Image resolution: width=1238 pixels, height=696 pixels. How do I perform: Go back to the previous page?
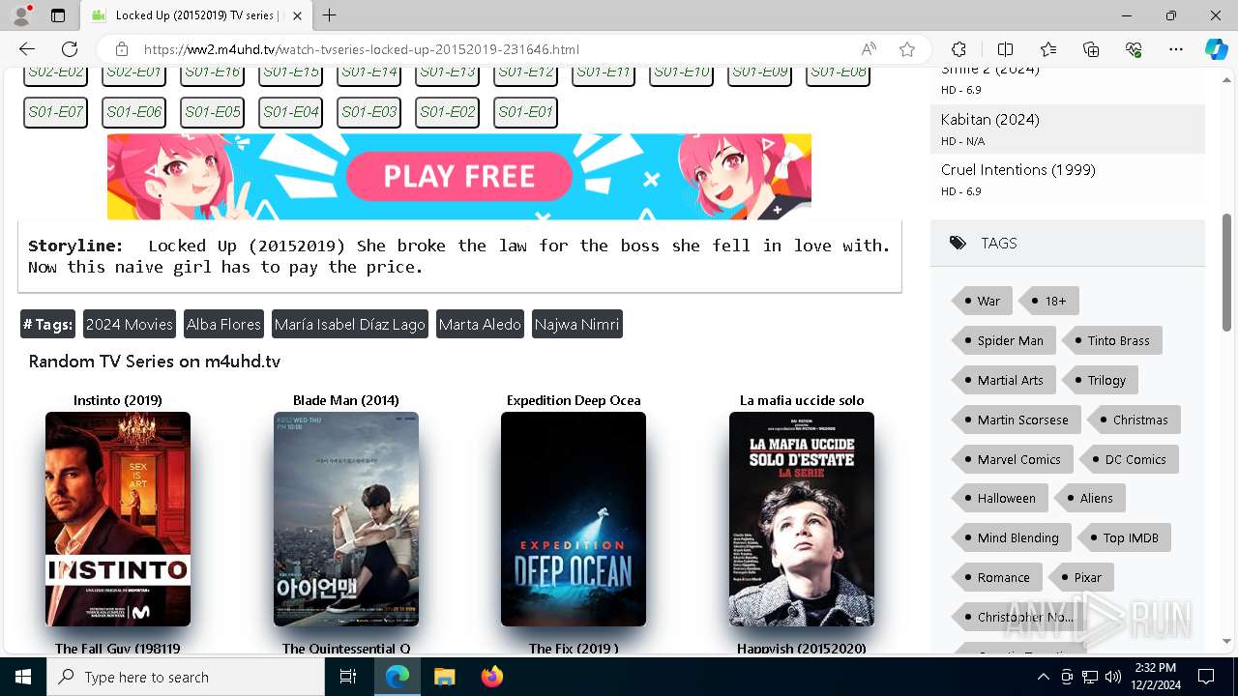[x=27, y=49]
